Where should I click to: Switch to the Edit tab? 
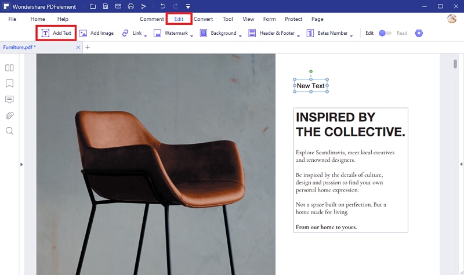coord(179,19)
